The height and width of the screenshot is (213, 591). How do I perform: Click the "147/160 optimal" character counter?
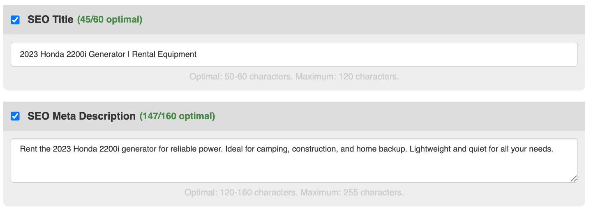point(177,116)
